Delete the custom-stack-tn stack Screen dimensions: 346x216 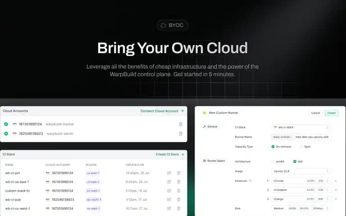click(x=179, y=191)
